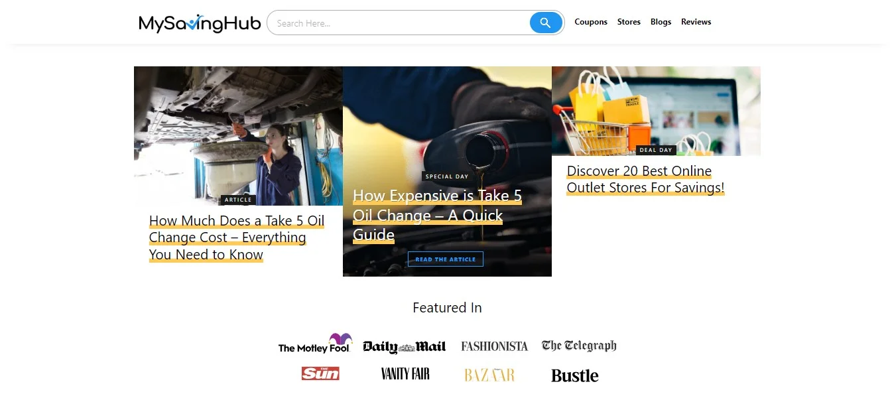Click the Read The Article button
Screen dimensions: 890x398
(x=446, y=259)
